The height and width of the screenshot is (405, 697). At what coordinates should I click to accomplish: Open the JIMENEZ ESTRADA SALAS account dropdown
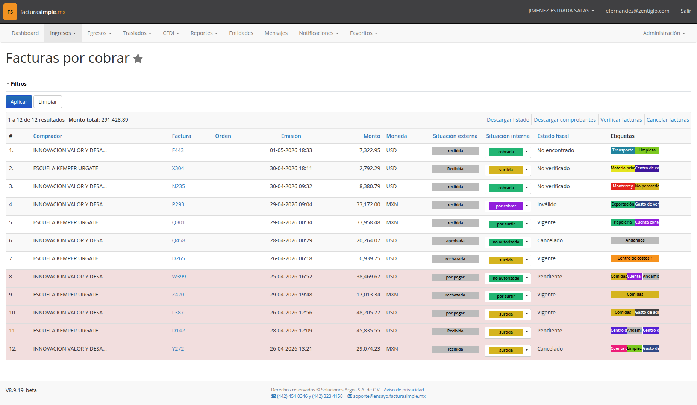pyautogui.click(x=561, y=11)
